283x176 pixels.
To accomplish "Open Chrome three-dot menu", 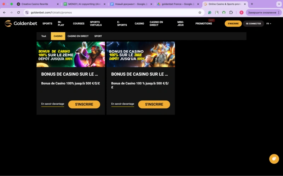I will [x=279, y=13].
